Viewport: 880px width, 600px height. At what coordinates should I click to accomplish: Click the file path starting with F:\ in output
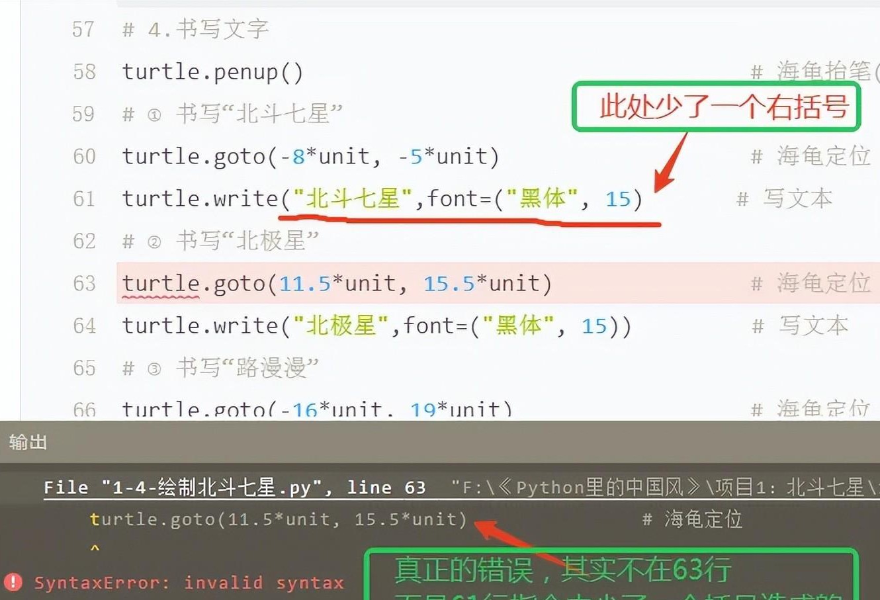(662, 488)
